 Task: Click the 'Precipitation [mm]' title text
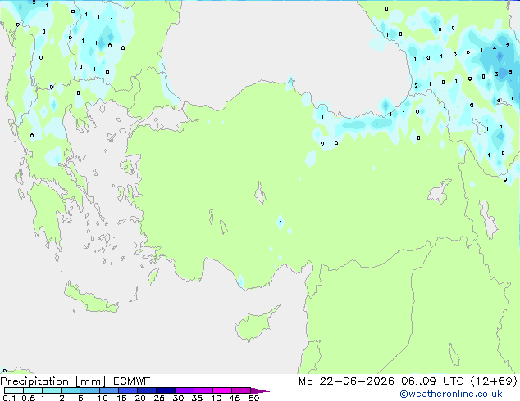click(53, 381)
